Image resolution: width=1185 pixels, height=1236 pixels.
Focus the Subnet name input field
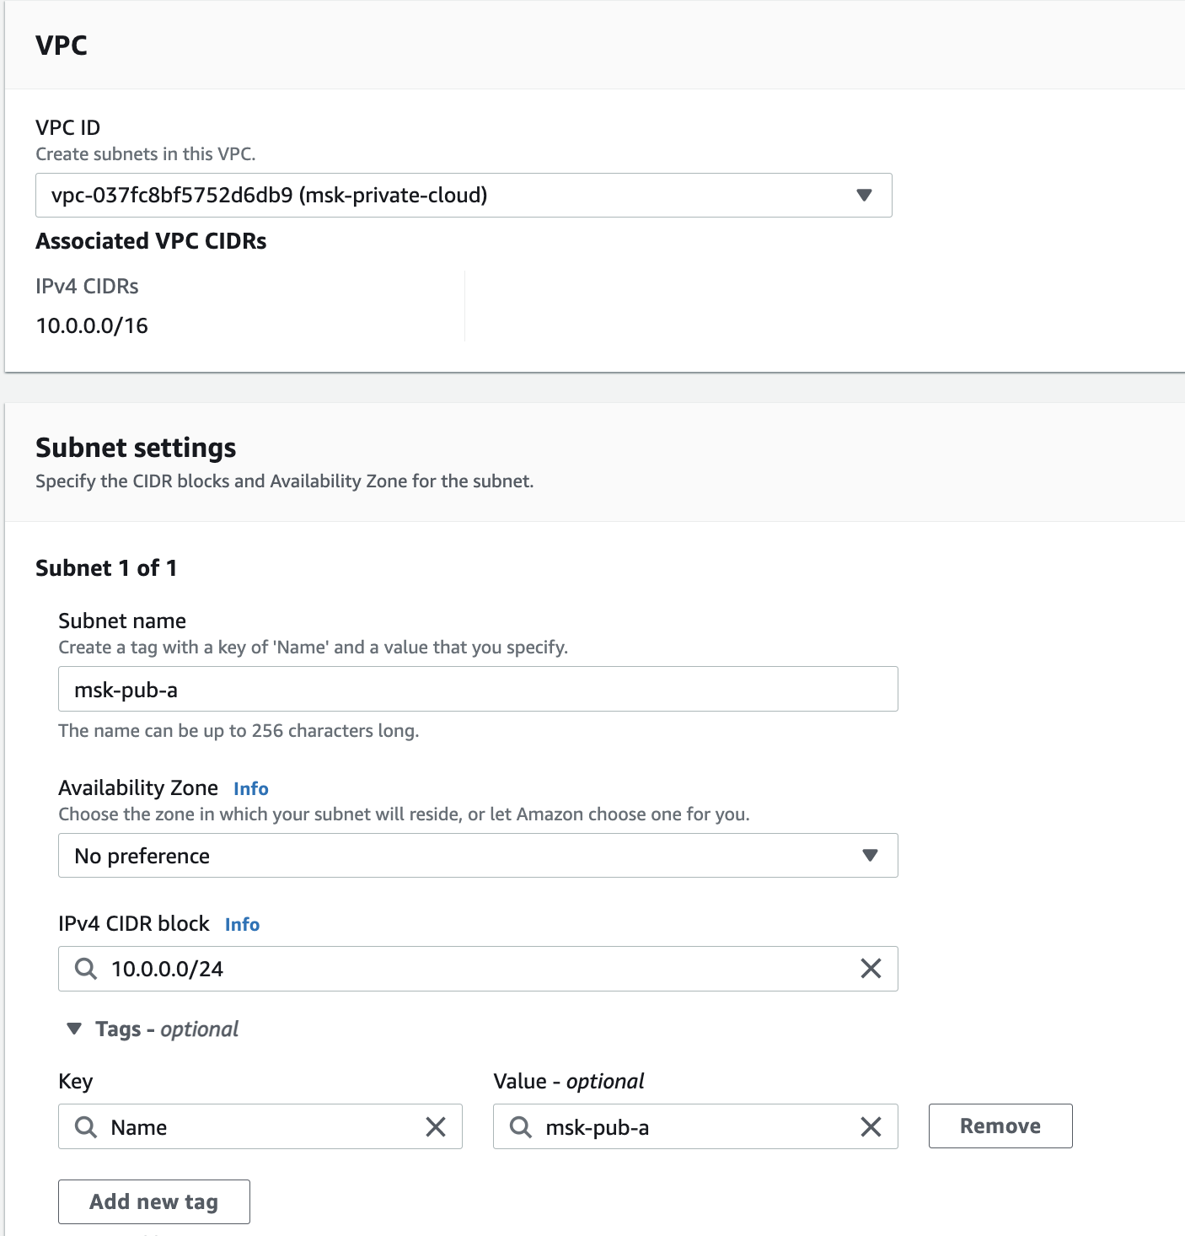point(477,690)
